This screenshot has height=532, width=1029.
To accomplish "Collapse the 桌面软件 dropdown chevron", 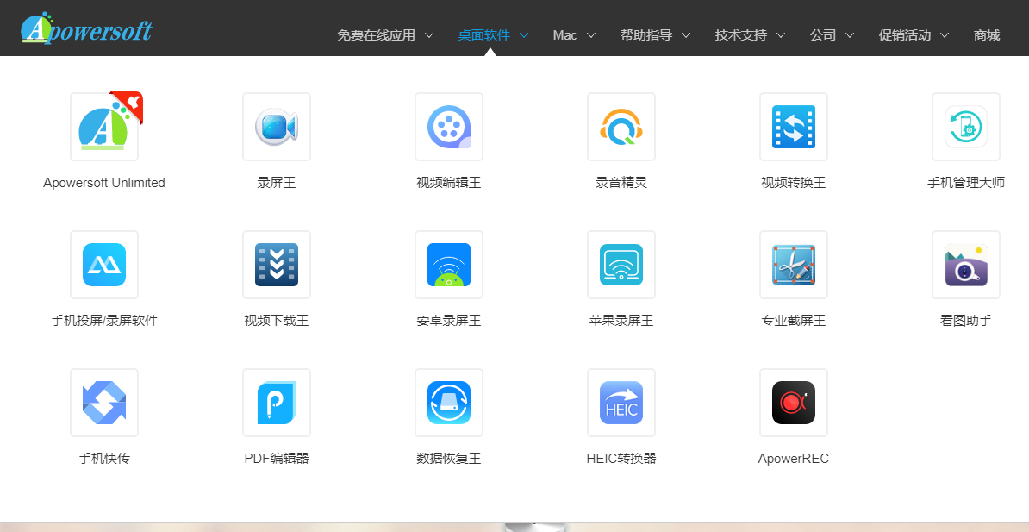I will click(524, 35).
